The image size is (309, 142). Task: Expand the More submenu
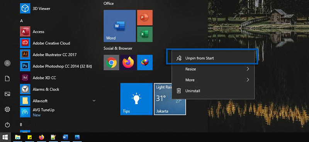click(x=213, y=80)
